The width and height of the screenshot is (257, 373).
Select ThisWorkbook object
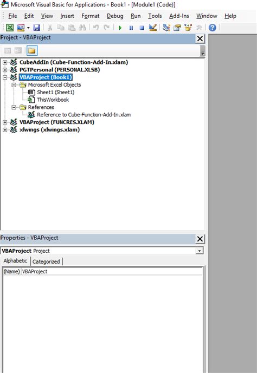point(53,100)
